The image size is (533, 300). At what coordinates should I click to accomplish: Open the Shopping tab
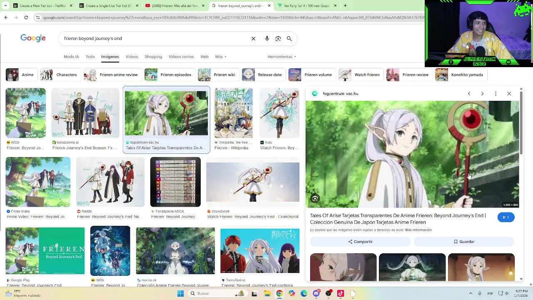coord(153,57)
